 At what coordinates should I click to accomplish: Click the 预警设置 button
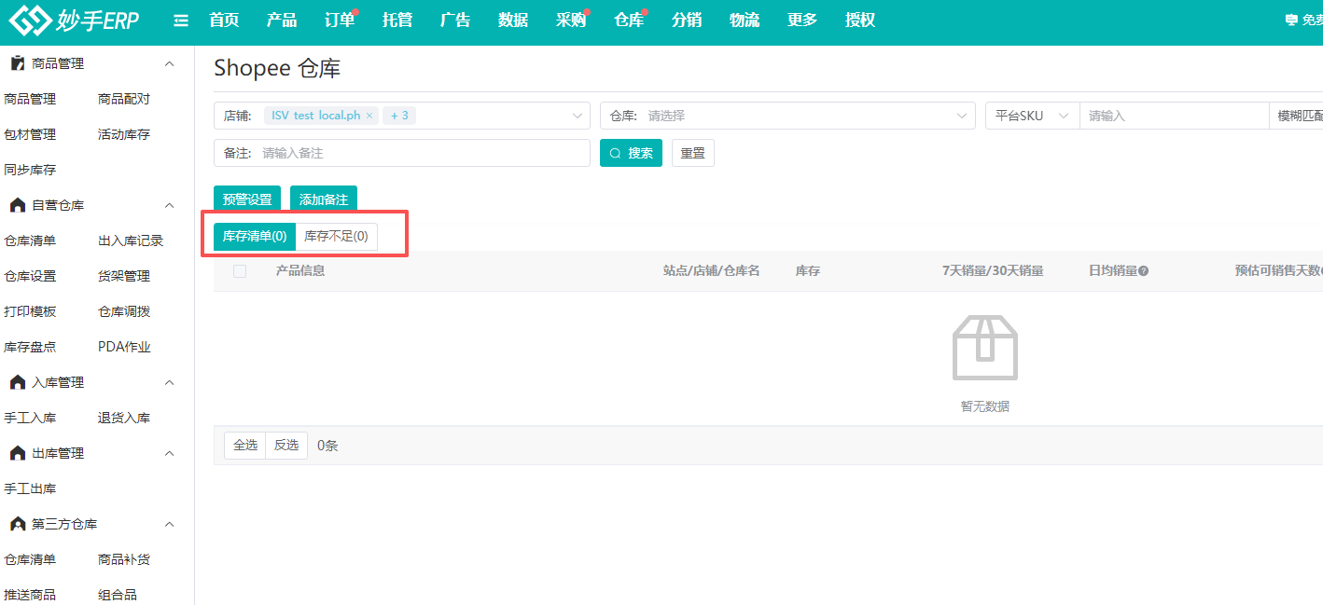(247, 199)
